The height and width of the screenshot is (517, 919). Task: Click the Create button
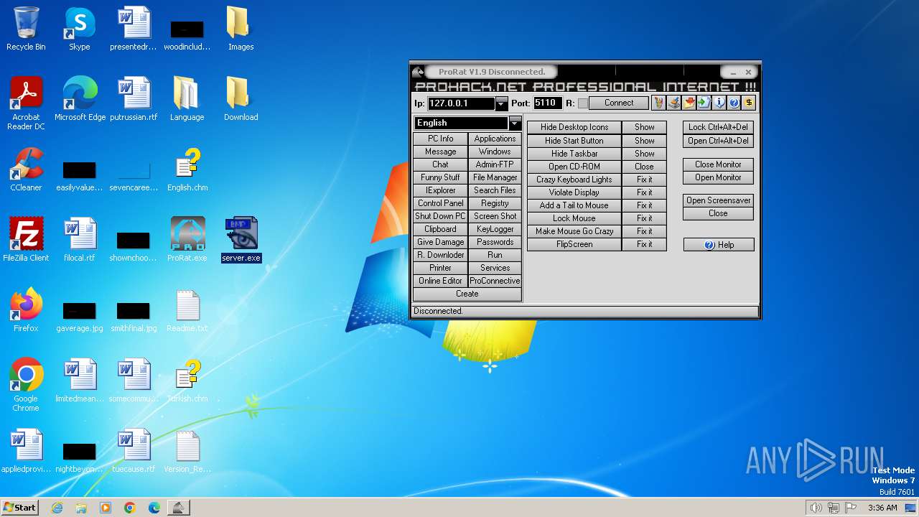(467, 294)
